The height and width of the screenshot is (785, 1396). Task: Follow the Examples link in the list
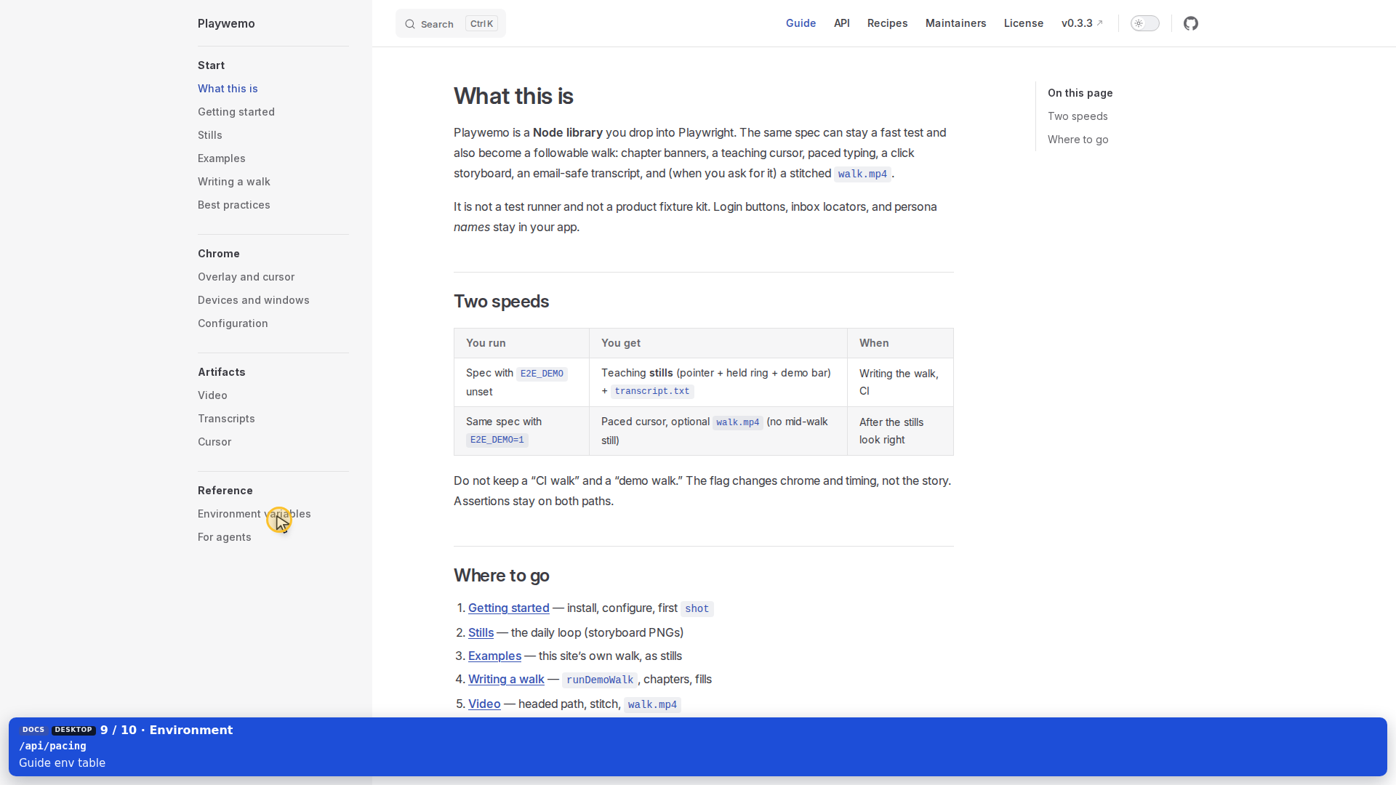coord(494,656)
